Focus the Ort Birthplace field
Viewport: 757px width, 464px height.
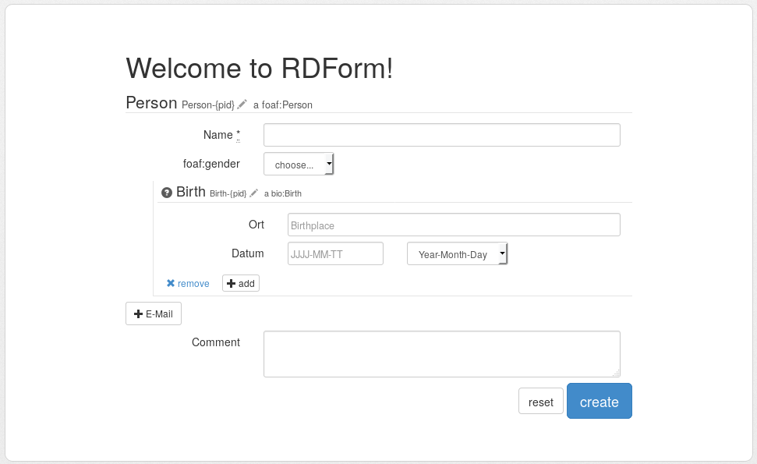click(x=454, y=225)
